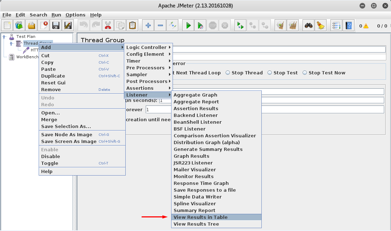Click the binoculars Search icon
Screen dimensions: 391x231
(308, 25)
